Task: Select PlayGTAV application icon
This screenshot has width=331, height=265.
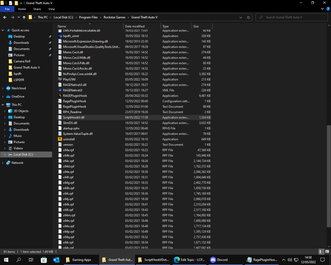Action: click(60, 79)
